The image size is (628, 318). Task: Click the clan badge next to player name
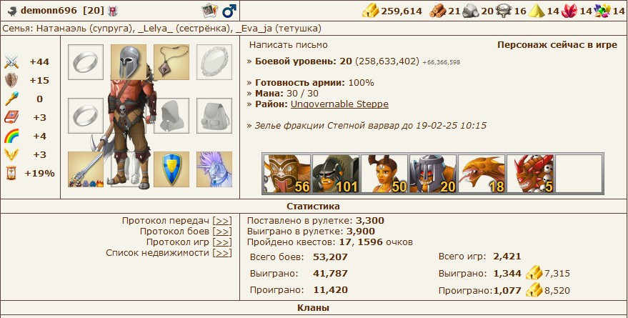point(113,11)
